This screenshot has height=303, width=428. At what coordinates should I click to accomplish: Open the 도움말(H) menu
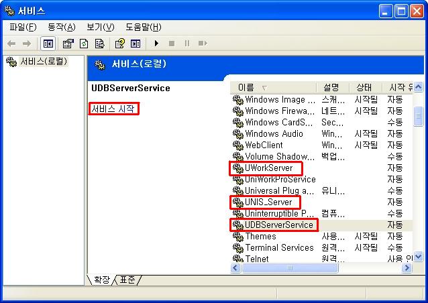pyautogui.click(x=144, y=27)
